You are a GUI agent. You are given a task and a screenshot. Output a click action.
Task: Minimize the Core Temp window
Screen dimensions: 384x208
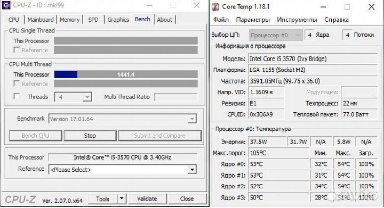pyautogui.click(x=323, y=7)
